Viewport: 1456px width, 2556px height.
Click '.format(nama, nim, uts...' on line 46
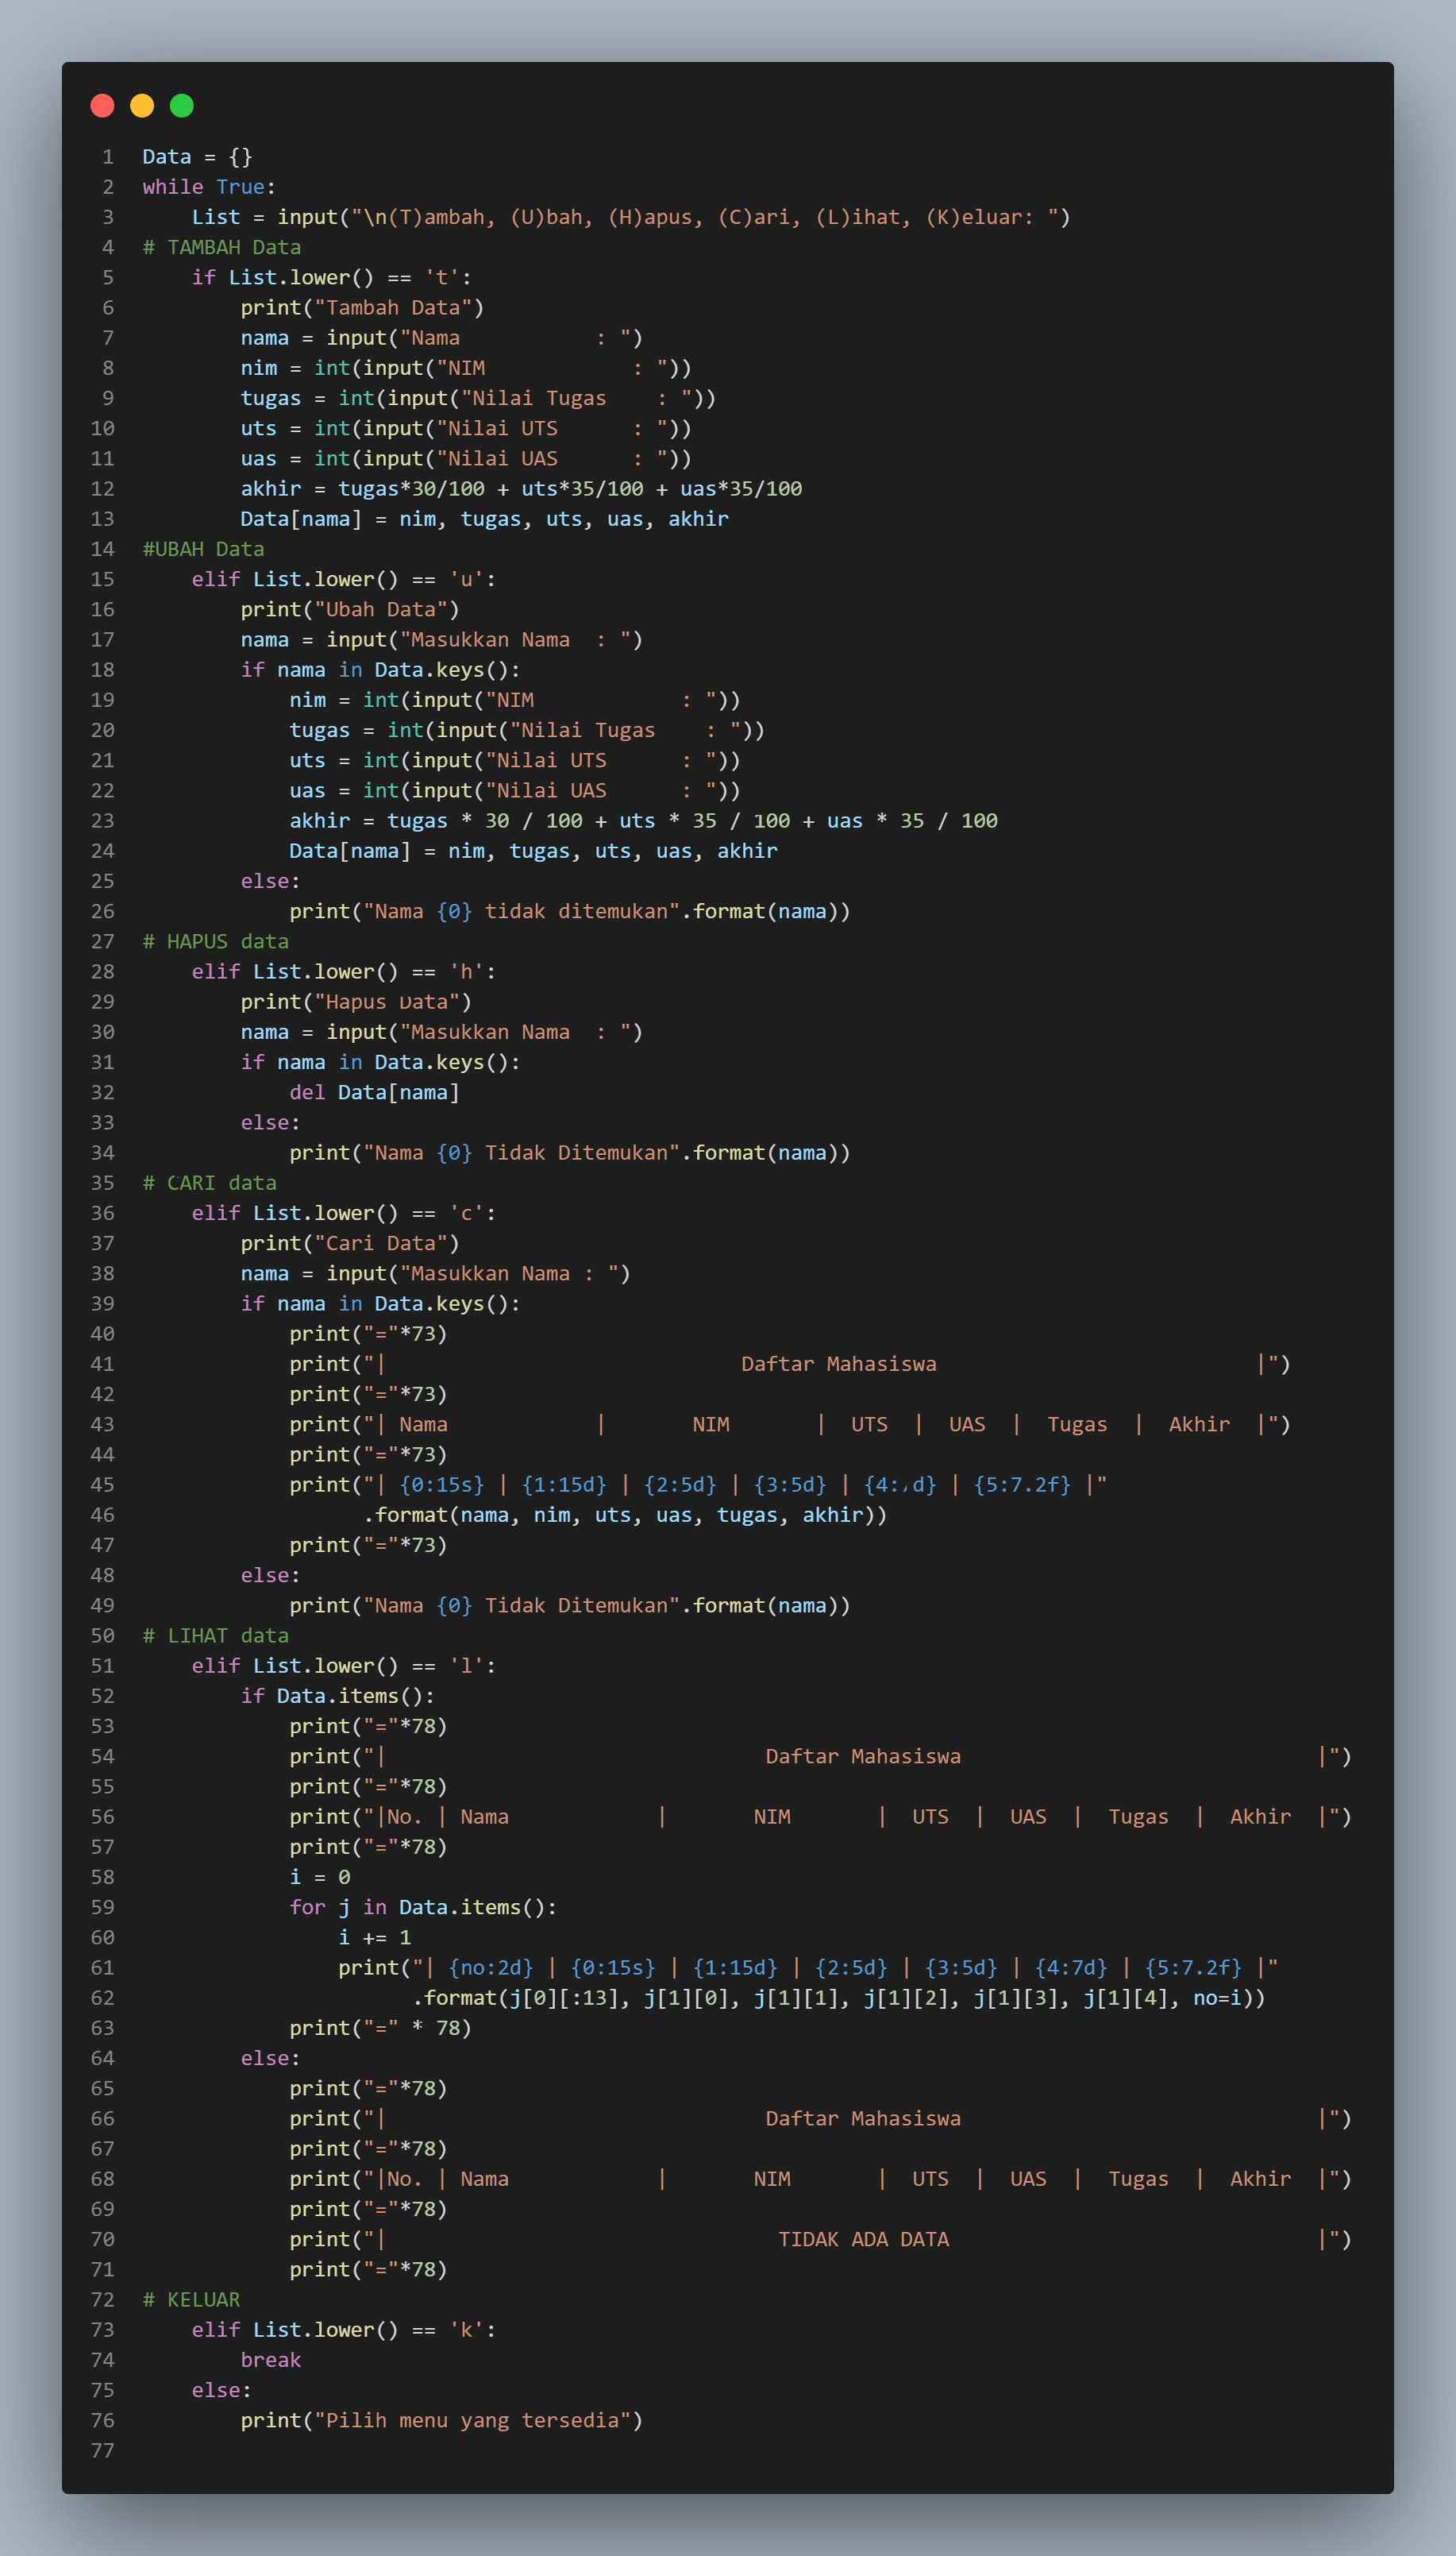pos(625,1515)
